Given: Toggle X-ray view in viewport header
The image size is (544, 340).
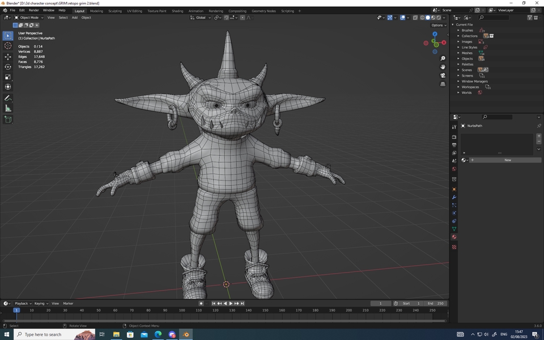Looking at the screenshot, I should (x=415, y=18).
